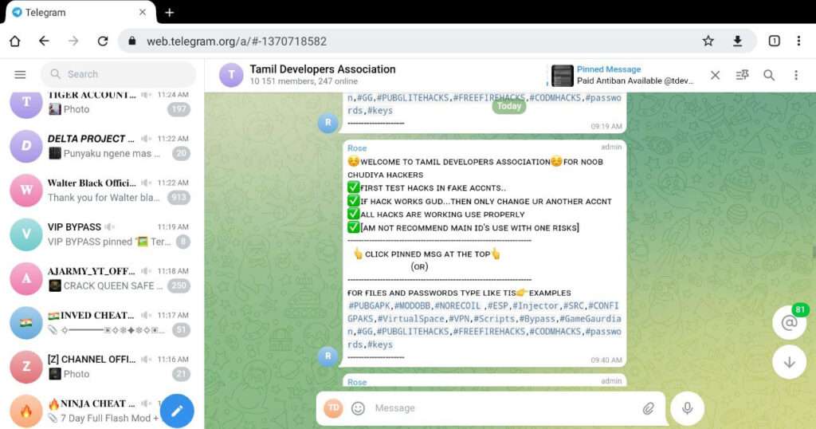This screenshot has width=816, height=429.
Task: Dismiss the pinned message bar
Action: pyautogui.click(x=715, y=75)
